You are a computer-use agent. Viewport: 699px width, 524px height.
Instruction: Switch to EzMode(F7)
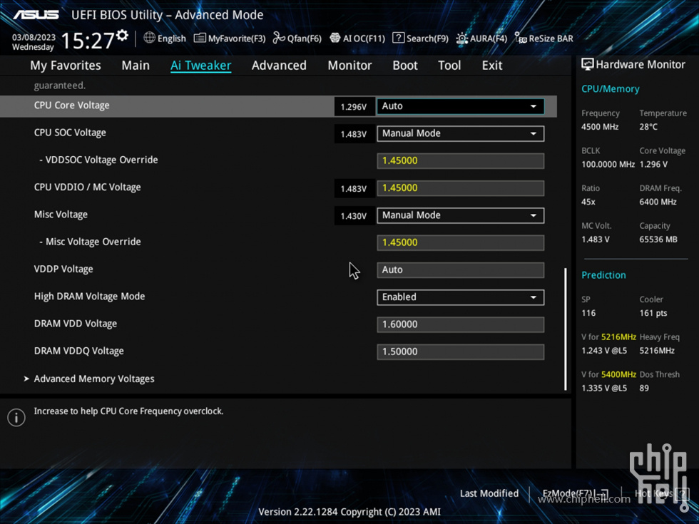575,493
